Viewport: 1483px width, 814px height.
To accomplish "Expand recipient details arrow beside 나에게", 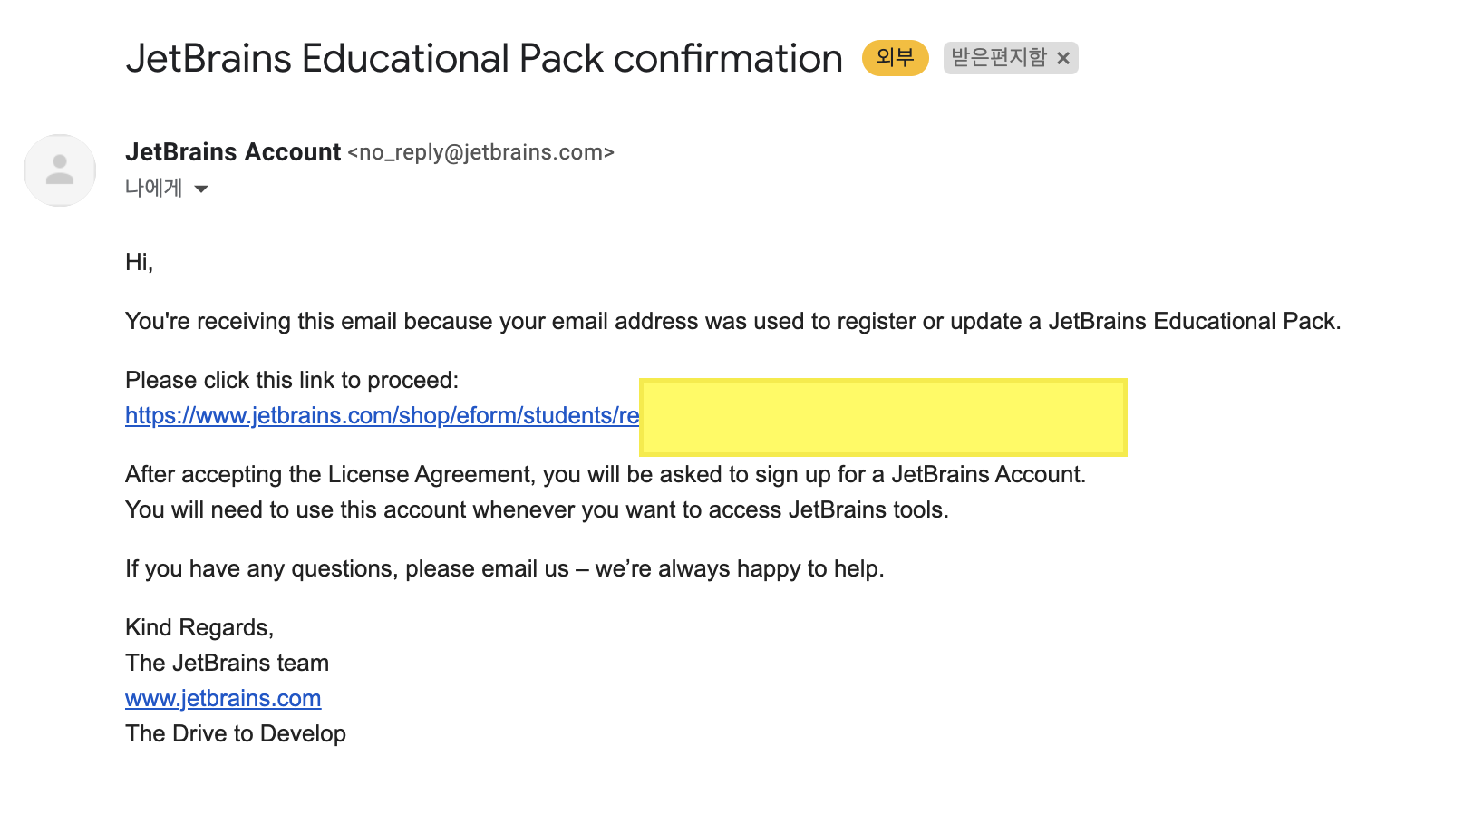I will 201,189.
